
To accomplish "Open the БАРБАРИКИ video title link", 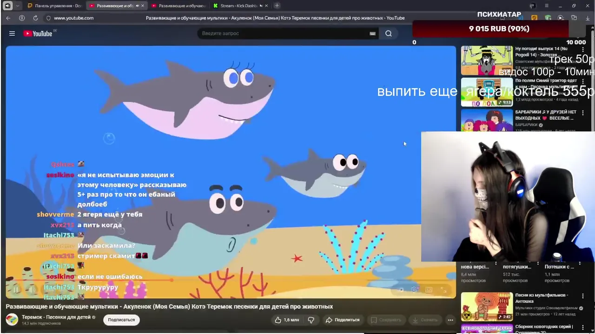I will (546, 115).
